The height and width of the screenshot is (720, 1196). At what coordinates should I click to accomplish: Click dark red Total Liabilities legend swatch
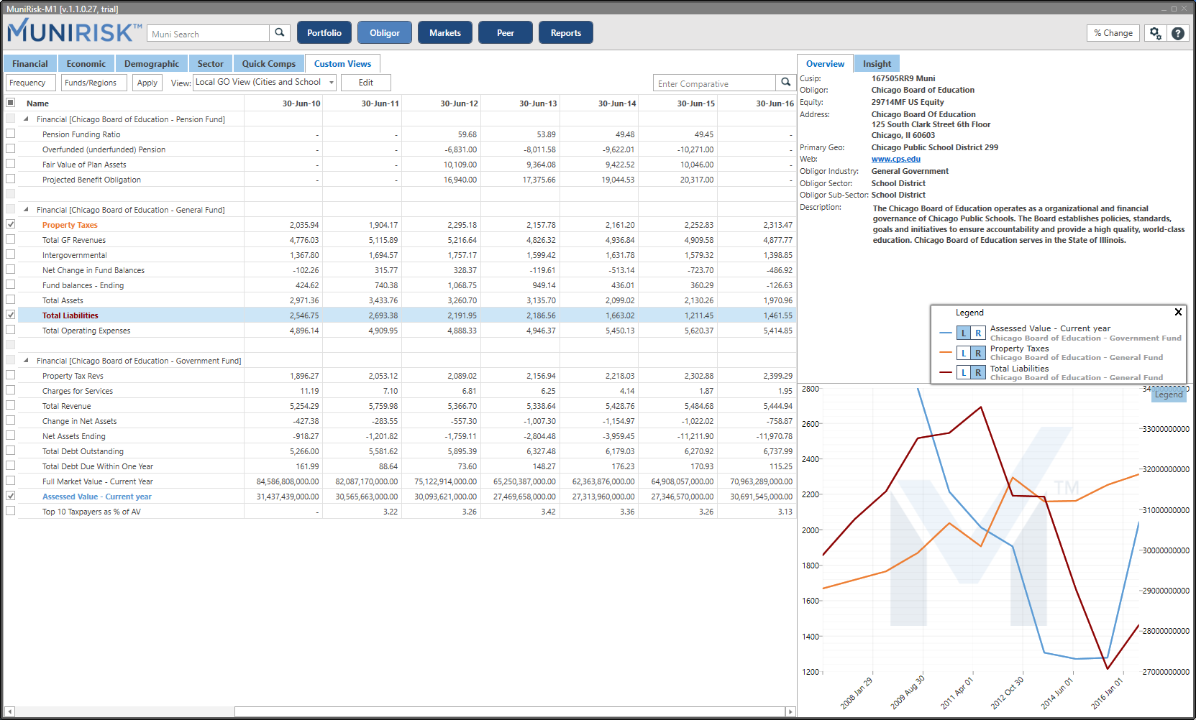pos(946,372)
